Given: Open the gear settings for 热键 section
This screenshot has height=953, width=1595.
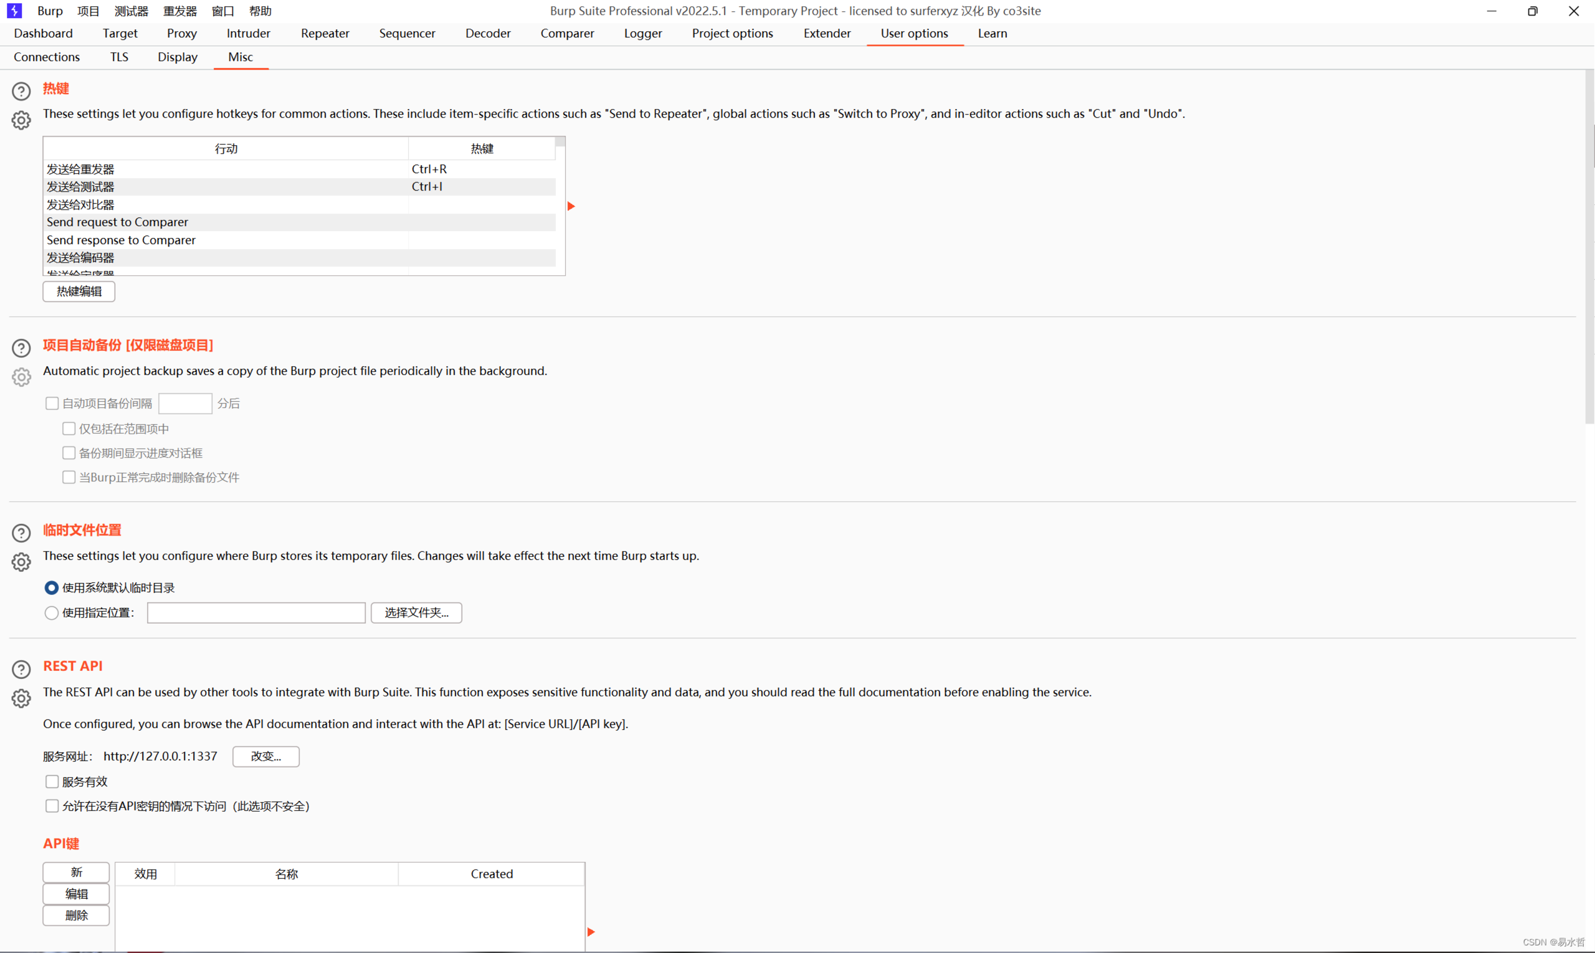Looking at the screenshot, I should click(21, 120).
